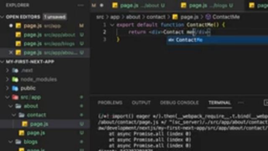Open the Output panel tab

(x=141, y=102)
